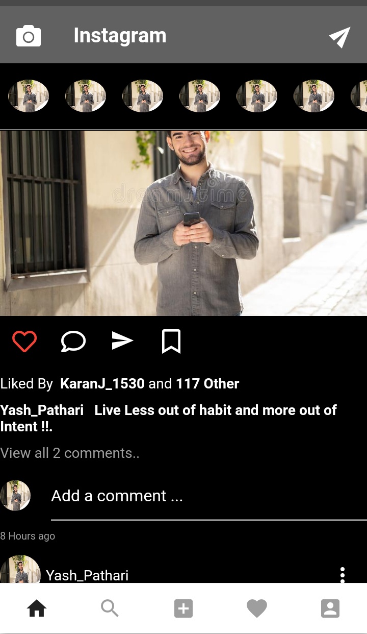The width and height of the screenshot is (367, 634).
Task: Open KaranJ_1530 profile from likes
Action: click(x=102, y=384)
